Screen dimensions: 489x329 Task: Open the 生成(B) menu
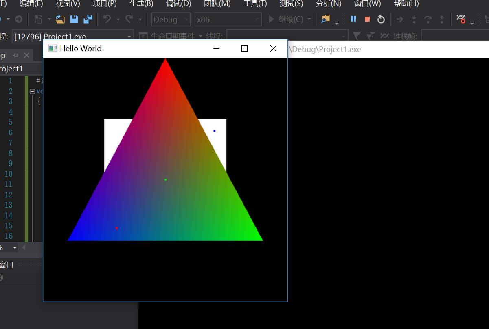click(x=141, y=4)
